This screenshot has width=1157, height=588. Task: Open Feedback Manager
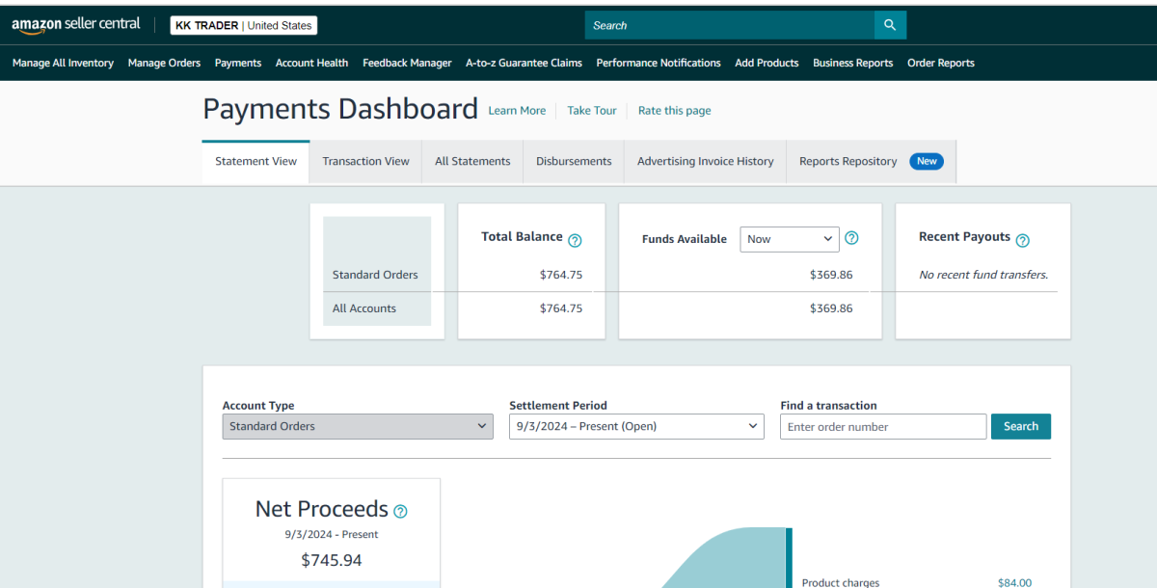coord(407,63)
